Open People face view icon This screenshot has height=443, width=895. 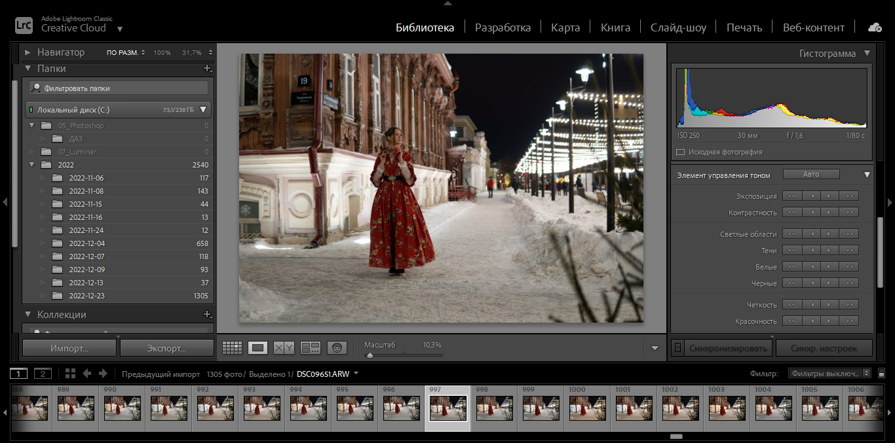[337, 348]
